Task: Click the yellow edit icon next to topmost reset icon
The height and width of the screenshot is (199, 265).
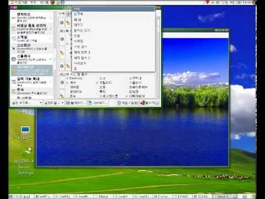Action: click(x=68, y=23)
